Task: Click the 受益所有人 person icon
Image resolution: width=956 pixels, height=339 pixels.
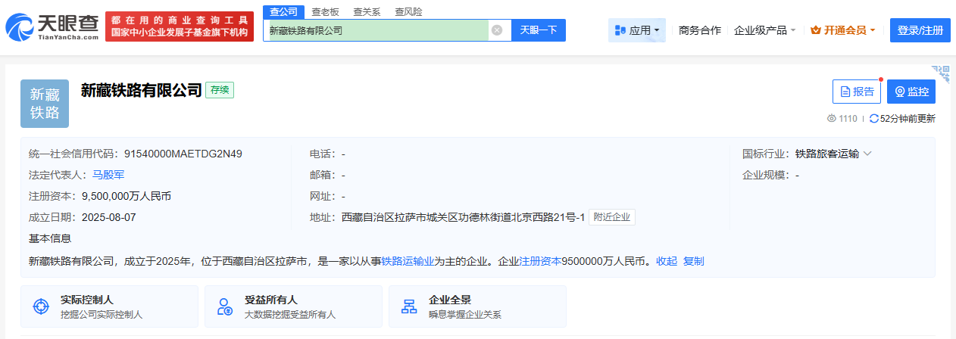Action: click(x=225, y=306)
